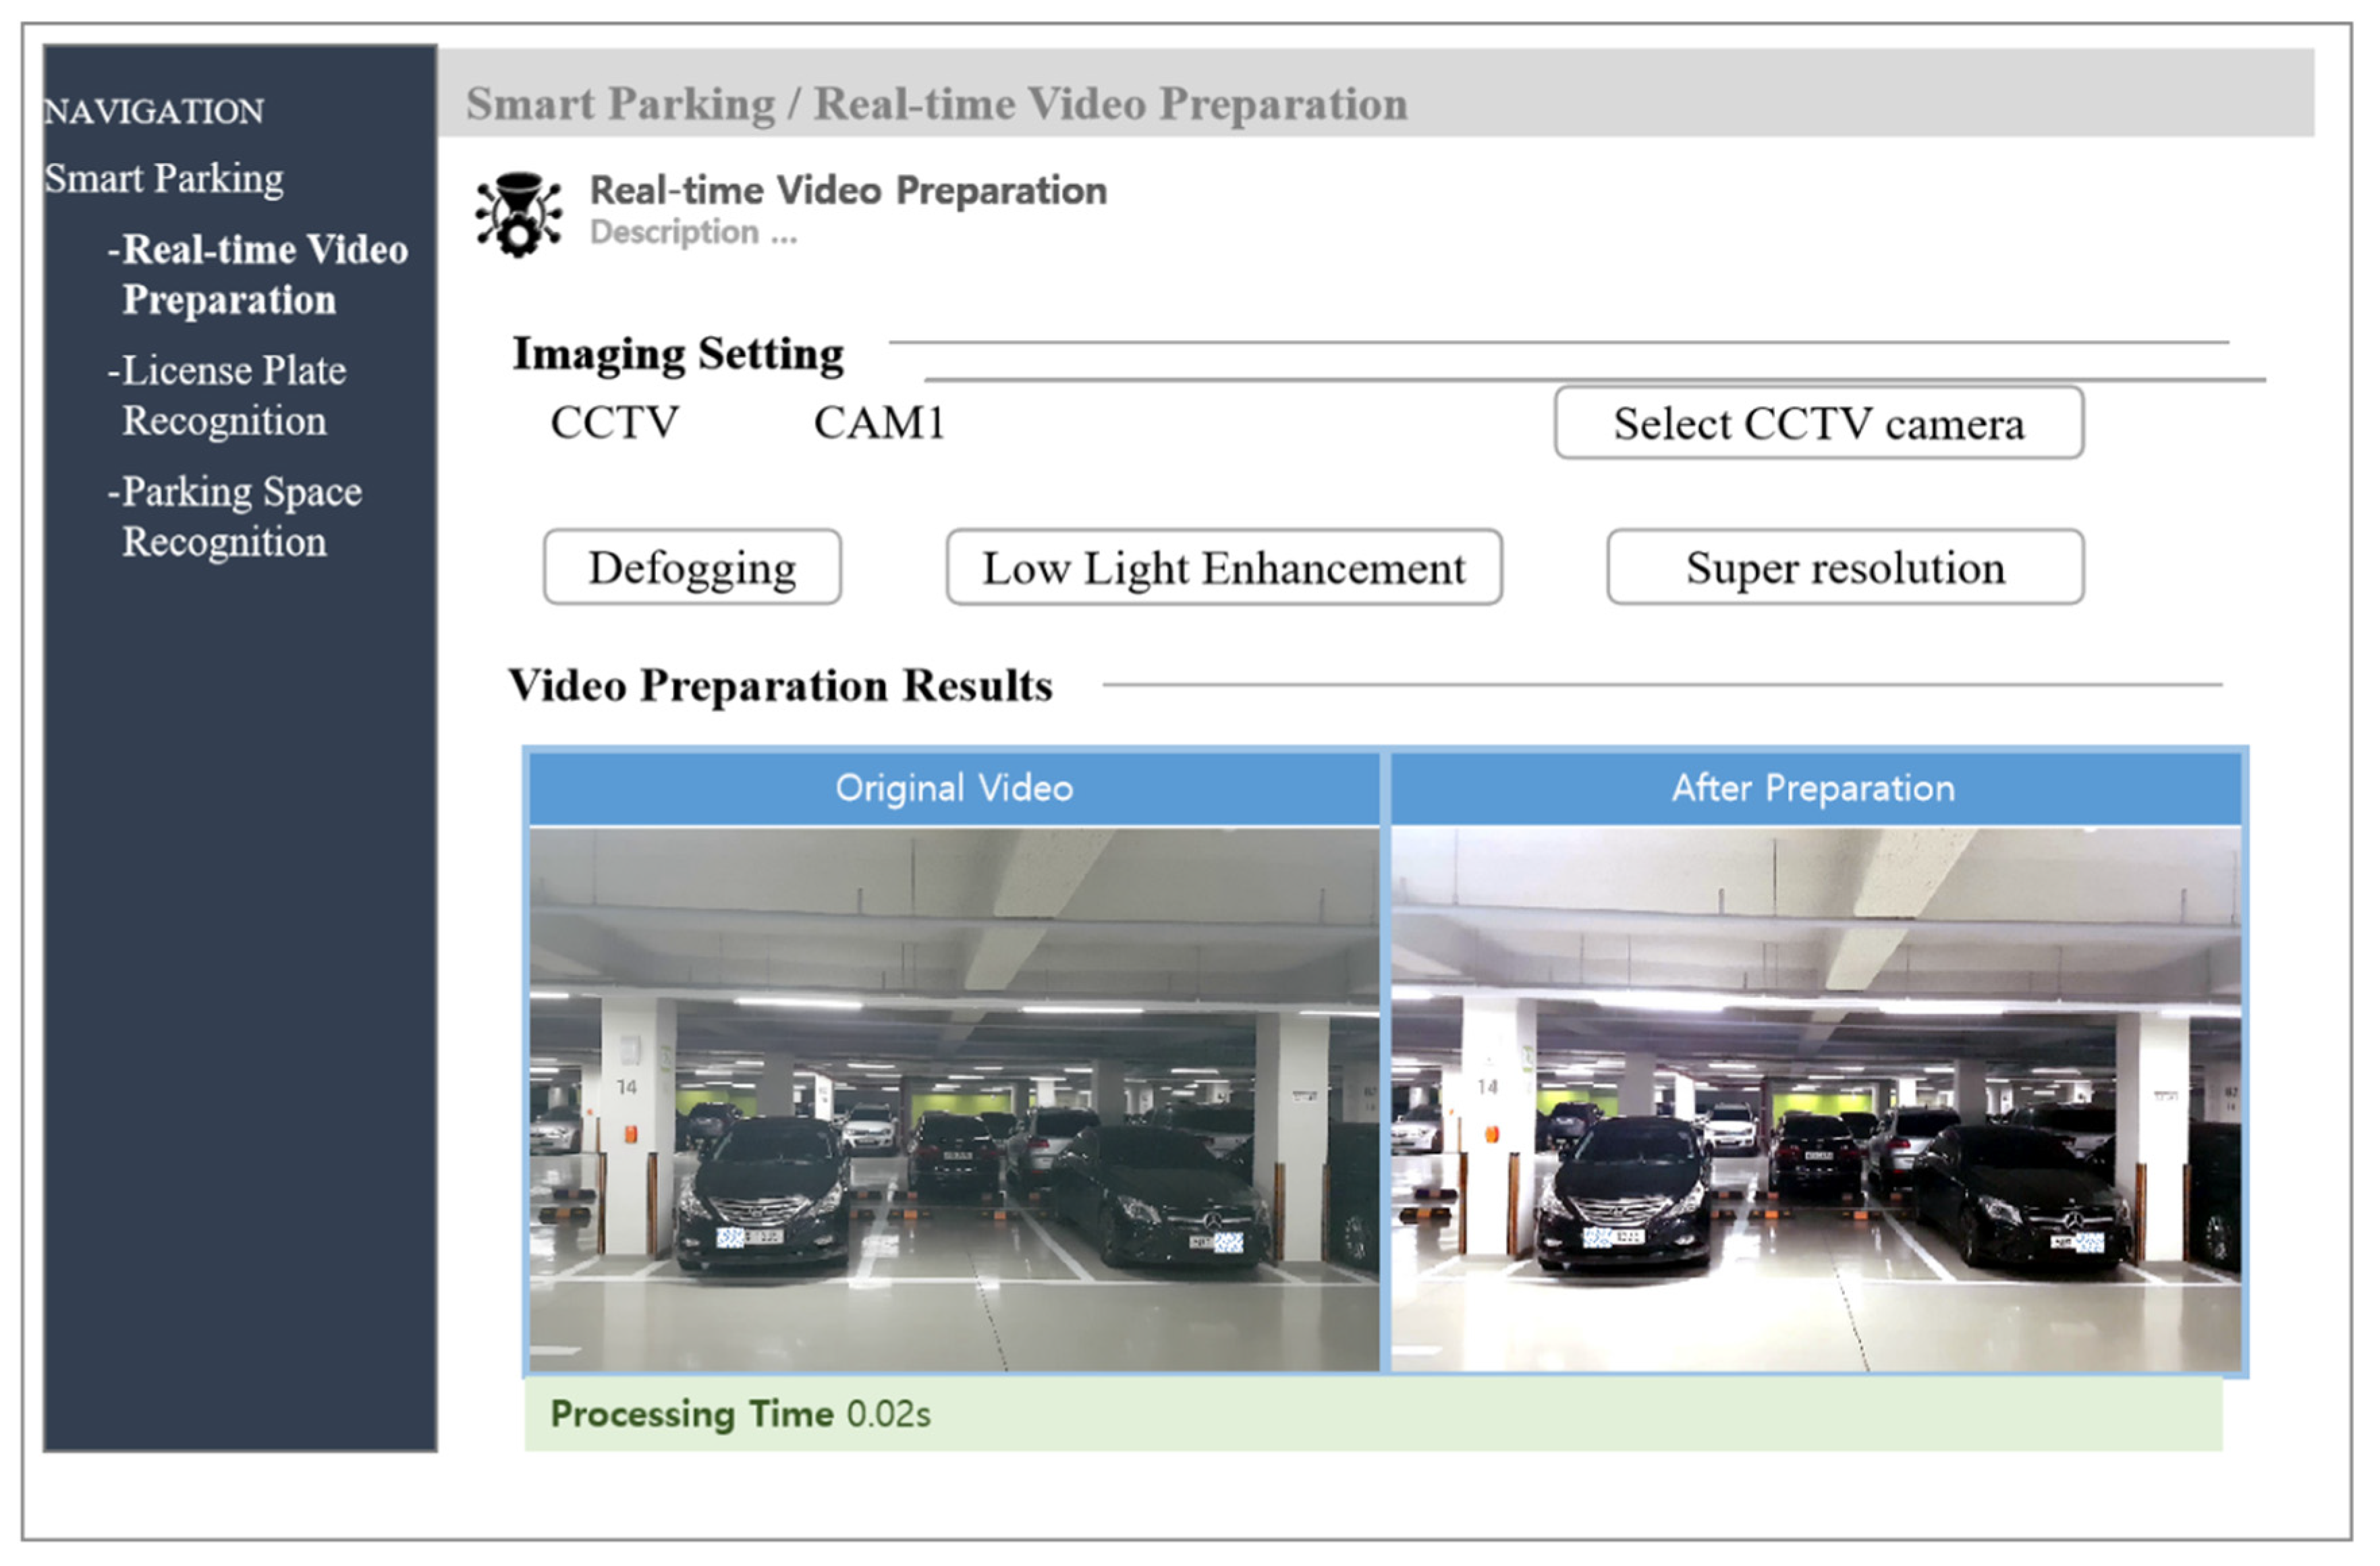Click the Video Preparation Results heading

pyautogui.click(x=780, y=686)
